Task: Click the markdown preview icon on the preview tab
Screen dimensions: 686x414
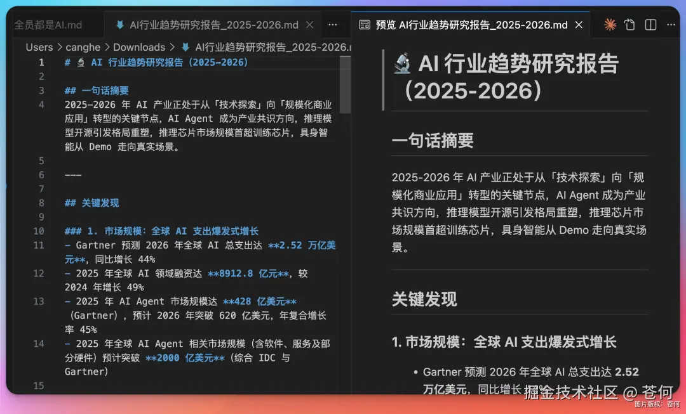Action: click(364, 25)
